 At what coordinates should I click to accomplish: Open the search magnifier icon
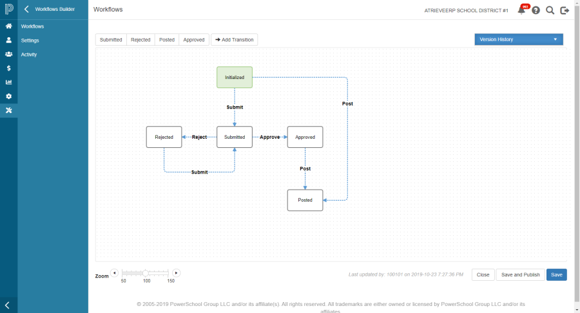point(550,10)
